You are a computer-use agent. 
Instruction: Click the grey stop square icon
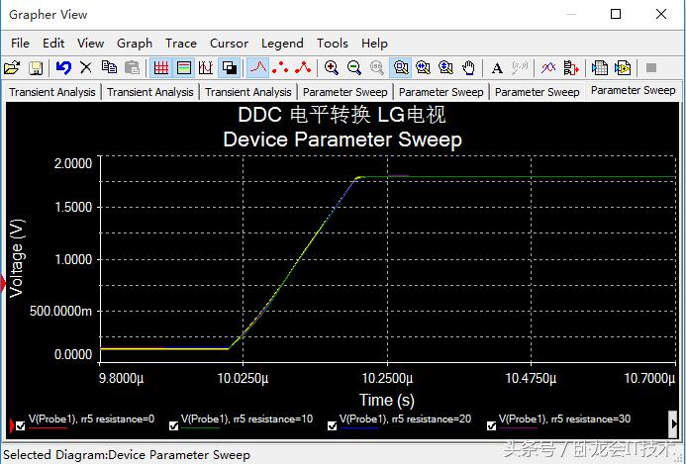point(651,68)
